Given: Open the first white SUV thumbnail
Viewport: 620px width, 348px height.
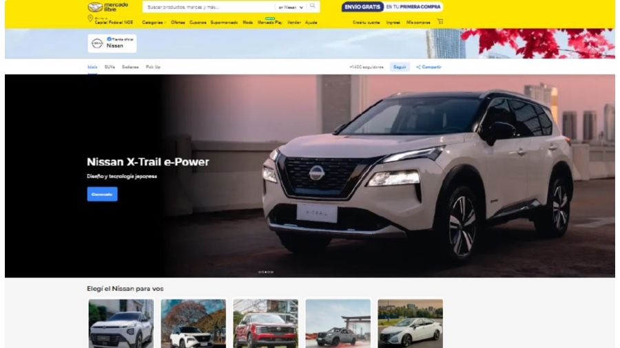Looking at the screenshot, I should pyautogui.click(x=121, y=323).
